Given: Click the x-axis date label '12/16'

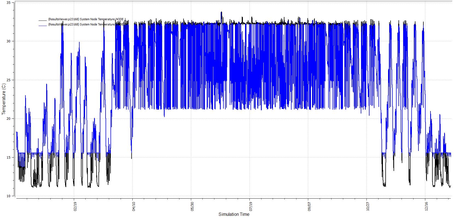Looking at the screenshot, I should pyautogui.click(x=426, y=207).
